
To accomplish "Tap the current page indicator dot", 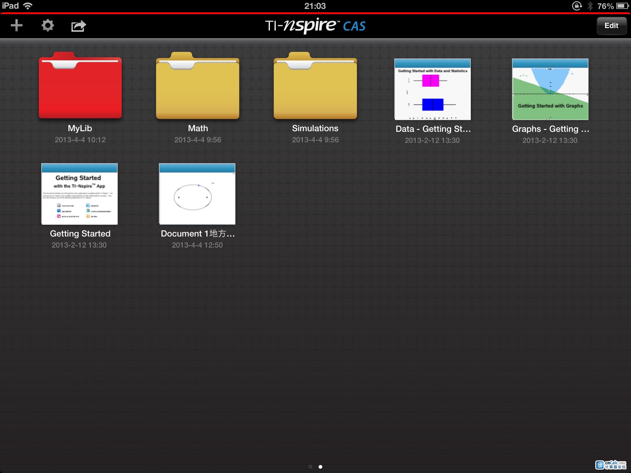I will click(x=320, y=467).
